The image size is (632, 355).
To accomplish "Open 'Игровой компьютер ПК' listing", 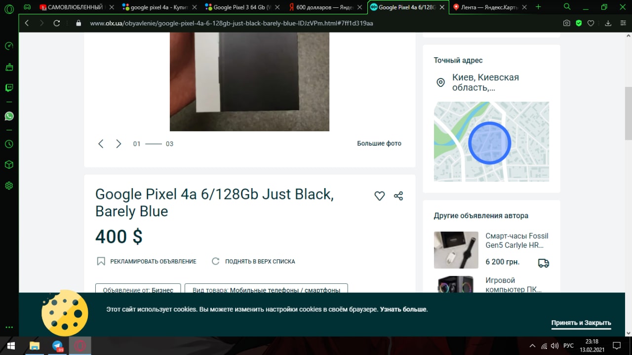I will point(513,285).
